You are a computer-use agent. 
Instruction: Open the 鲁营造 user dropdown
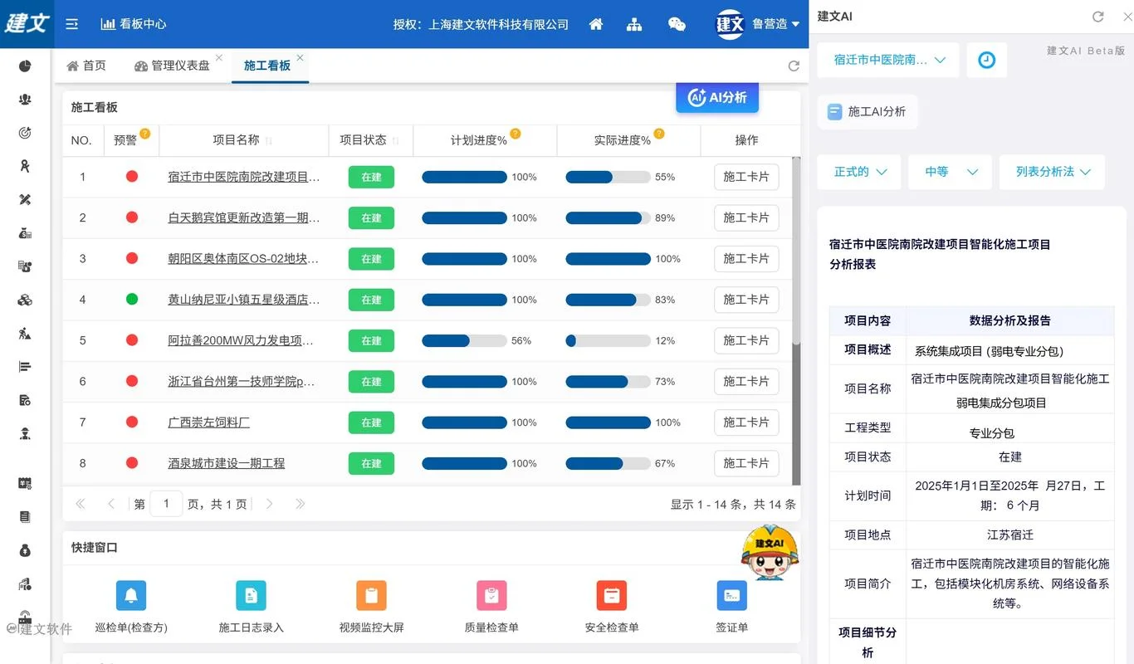pyautogui.click(x=776, y=24)
